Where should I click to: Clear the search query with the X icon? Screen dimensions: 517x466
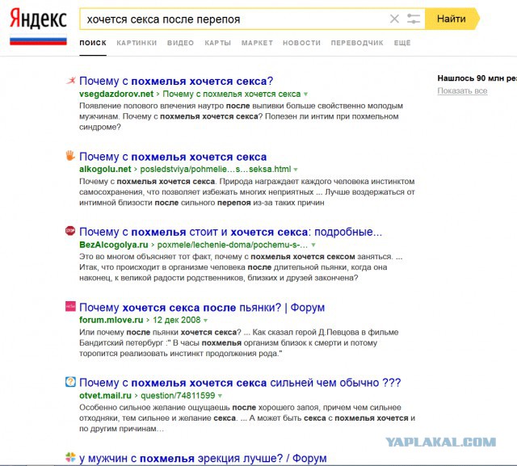pyautogui.click(x=394, y=19)
